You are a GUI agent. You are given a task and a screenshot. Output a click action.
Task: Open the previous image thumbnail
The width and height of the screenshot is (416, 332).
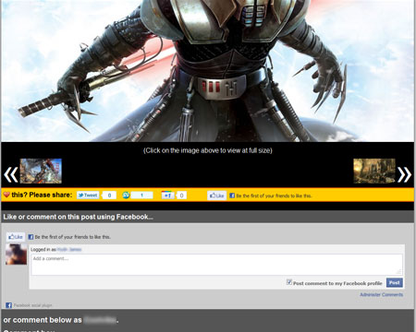tap(41, 171)
